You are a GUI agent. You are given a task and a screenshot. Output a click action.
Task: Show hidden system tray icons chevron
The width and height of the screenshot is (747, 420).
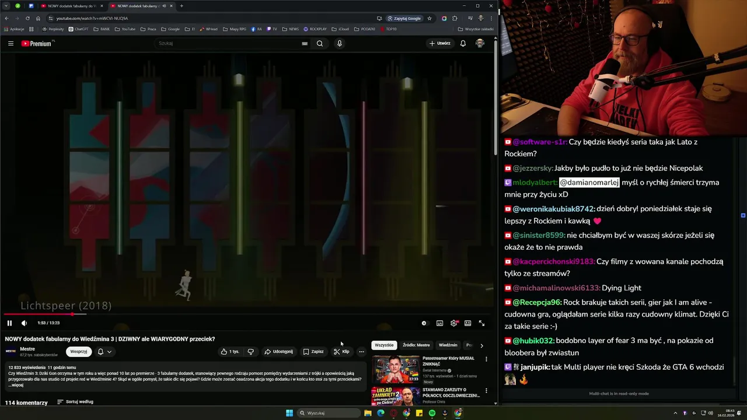pos(676,413)
